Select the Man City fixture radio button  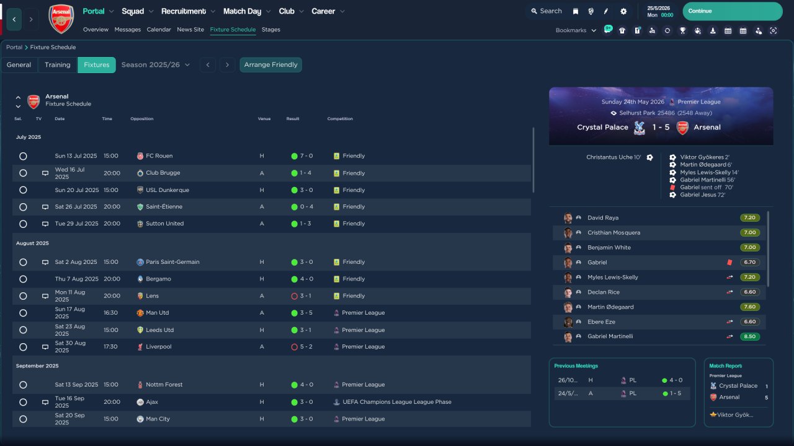(23, 419)
